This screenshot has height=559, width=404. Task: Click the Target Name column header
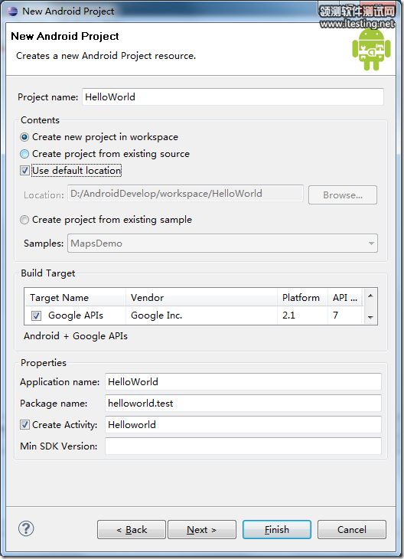tap(75, 297)
